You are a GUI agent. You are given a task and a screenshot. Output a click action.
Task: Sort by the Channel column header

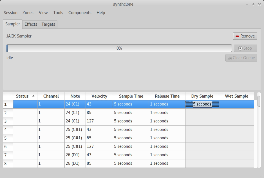[x=51, y=96]
